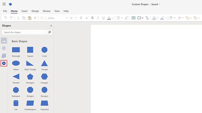Image resolution: width=202 pixels, height=113 pixels.
Task: Click the Cut scissors icon
Action: [18, 18]
